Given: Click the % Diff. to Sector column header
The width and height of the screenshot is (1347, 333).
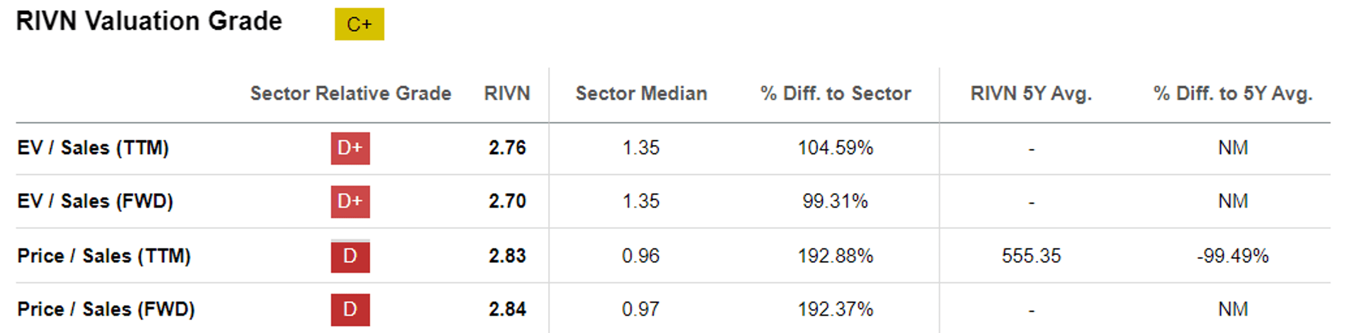Looking at the screenshot, I should (835, 93).
